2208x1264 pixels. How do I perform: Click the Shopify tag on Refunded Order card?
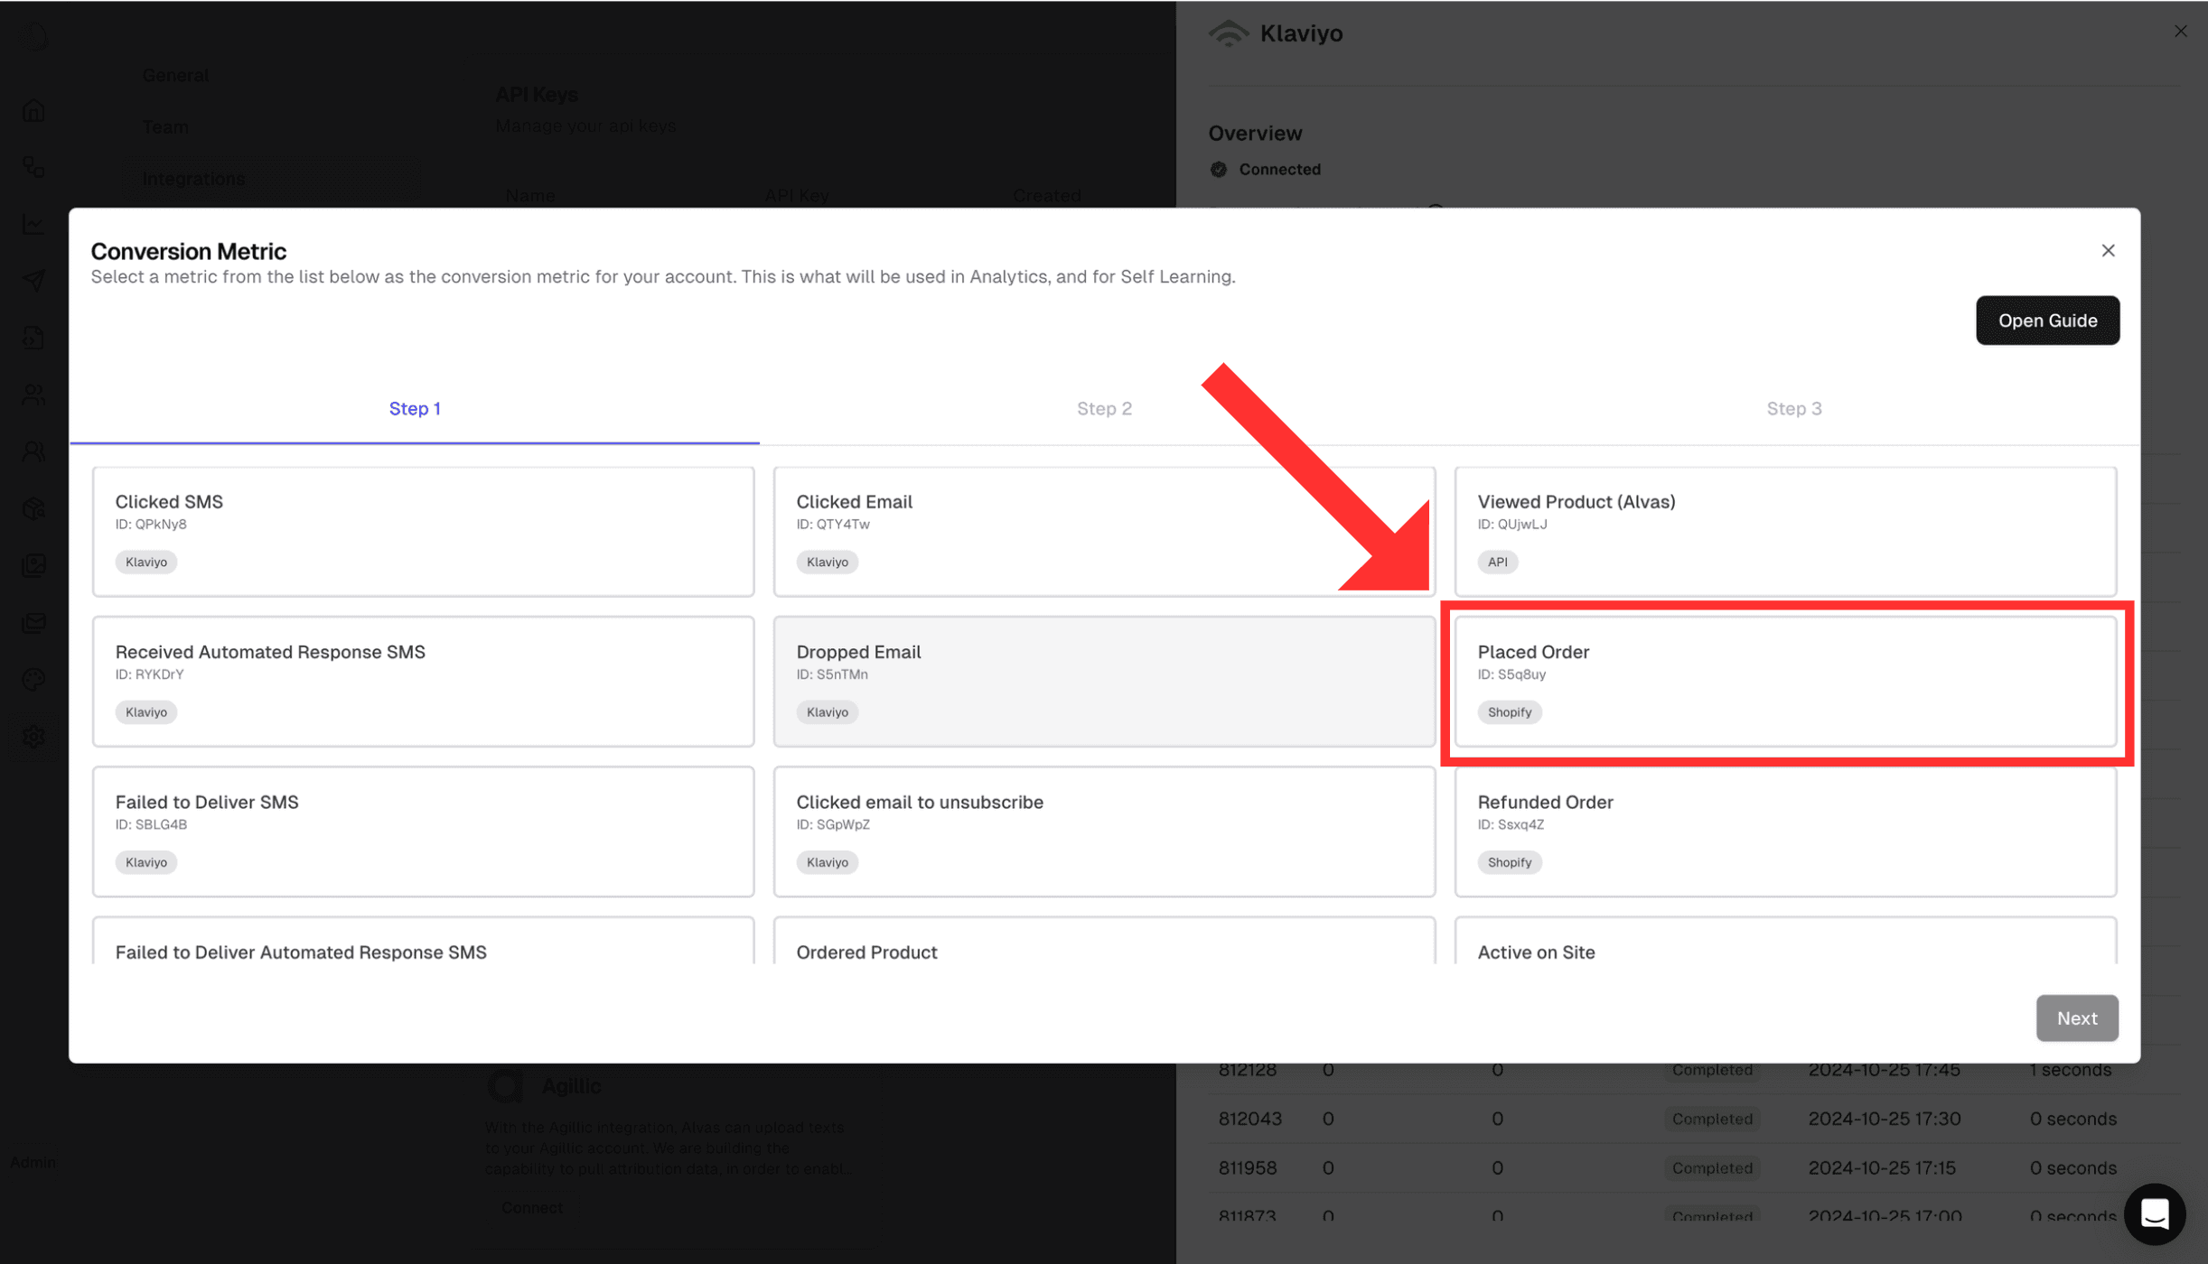[1510, 862]
